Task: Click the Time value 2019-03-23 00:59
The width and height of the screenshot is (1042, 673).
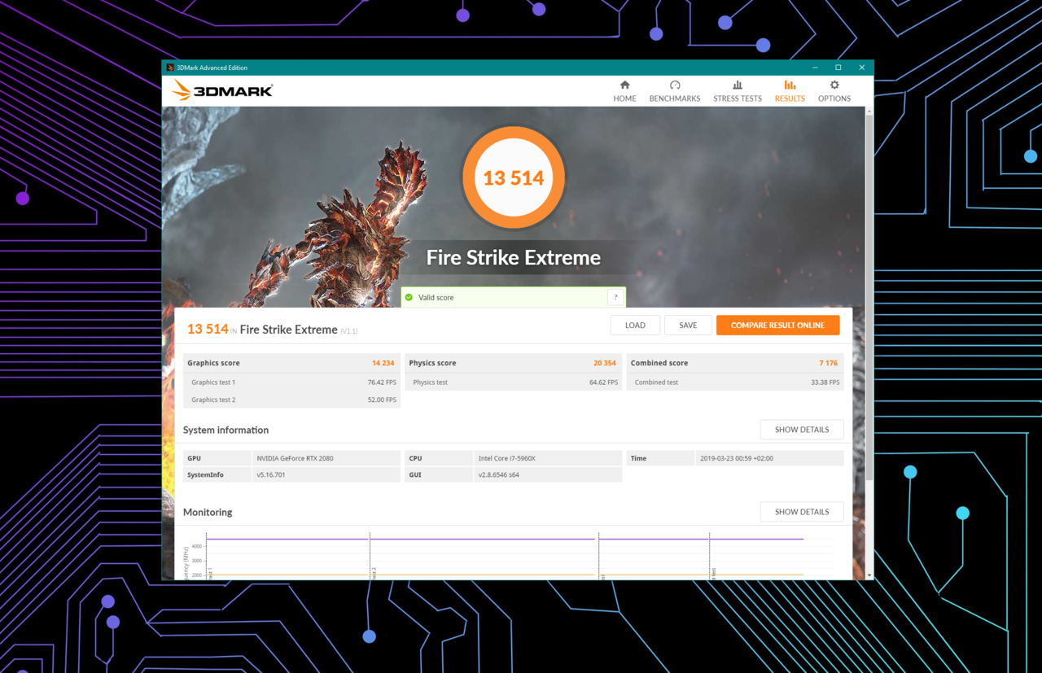Action: tap(736, 458)
